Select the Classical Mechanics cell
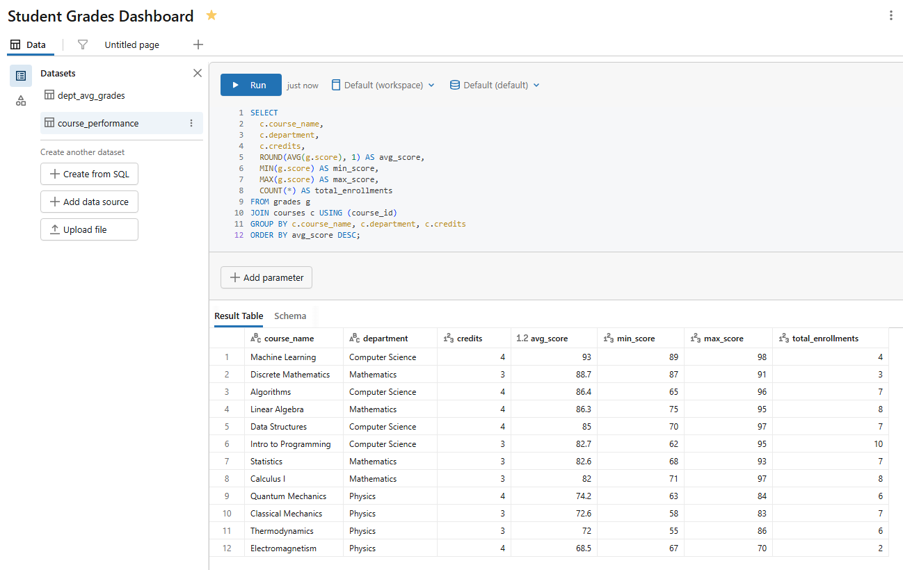The image size is (903, 570). tap(294, 514)
